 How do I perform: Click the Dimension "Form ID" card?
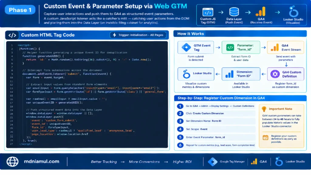(241, 74)
